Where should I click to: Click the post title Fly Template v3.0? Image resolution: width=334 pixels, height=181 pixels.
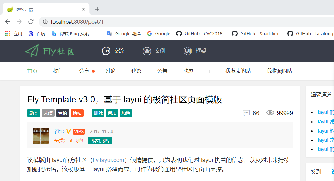[x=125, y=100]
